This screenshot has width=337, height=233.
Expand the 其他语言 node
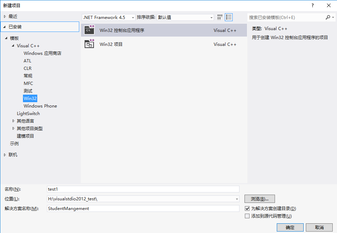(13, 121)
